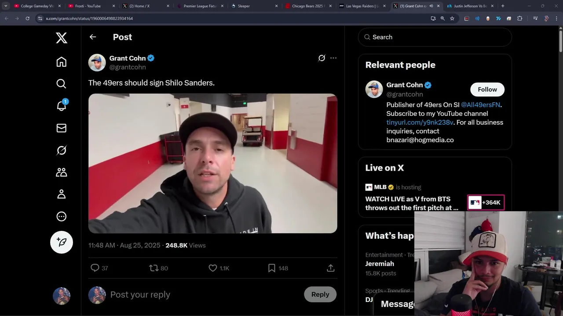Mute the Grant Cohn tab audio icon

[x=431, y=6]
